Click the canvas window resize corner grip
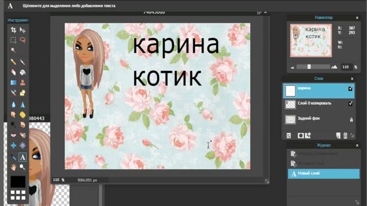Image resolution: width=367 pixels, height=206 pixels. (267, 181)
